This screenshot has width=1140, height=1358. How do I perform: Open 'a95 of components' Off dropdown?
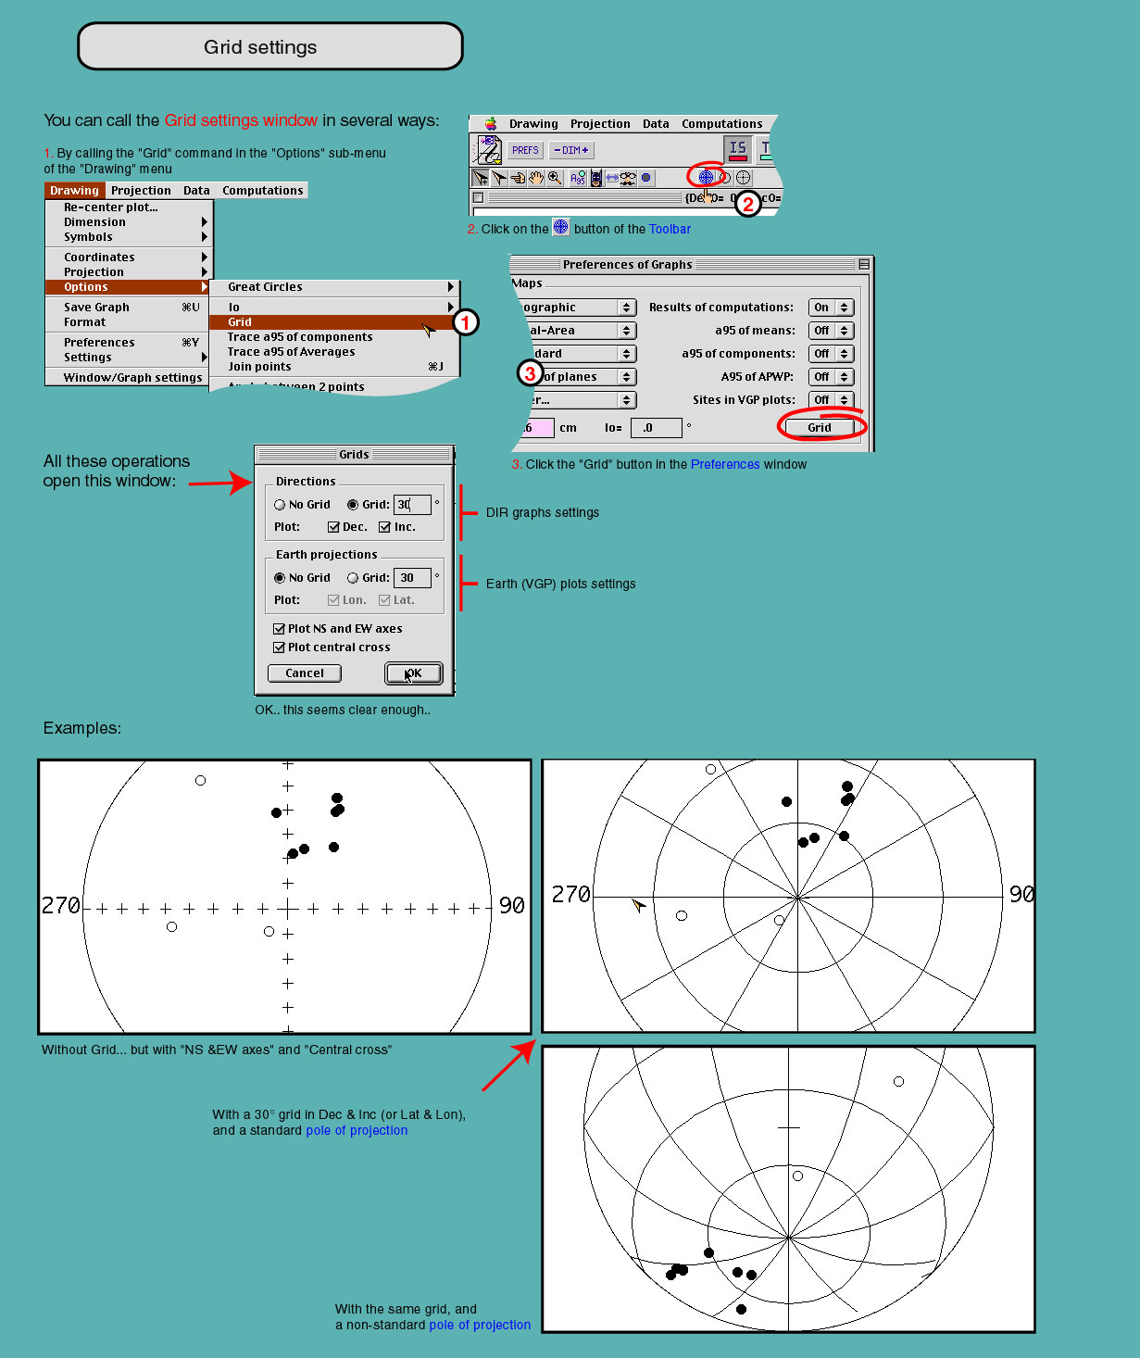(832, 354)
